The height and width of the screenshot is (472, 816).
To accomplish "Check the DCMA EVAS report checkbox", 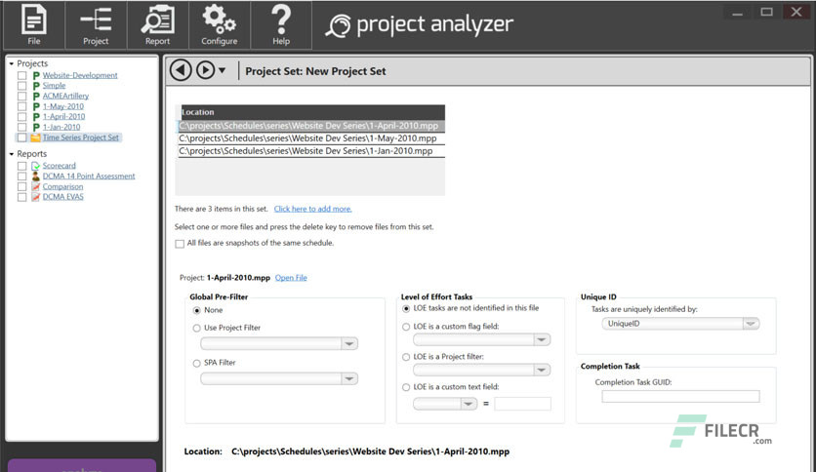I will pos(21,197).
